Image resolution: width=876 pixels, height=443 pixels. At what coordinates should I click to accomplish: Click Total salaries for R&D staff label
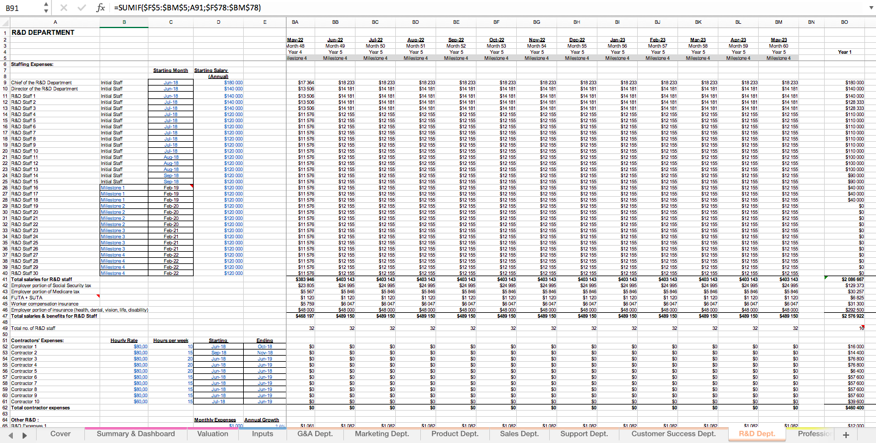point(41,279)
